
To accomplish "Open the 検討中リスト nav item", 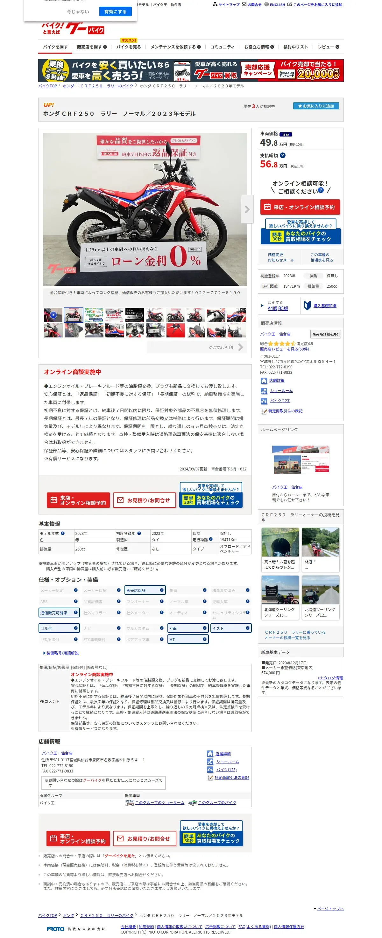I will pos(295,47).
